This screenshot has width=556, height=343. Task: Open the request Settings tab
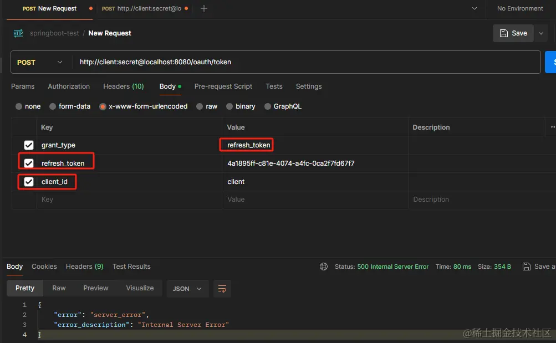coord(309,86)
